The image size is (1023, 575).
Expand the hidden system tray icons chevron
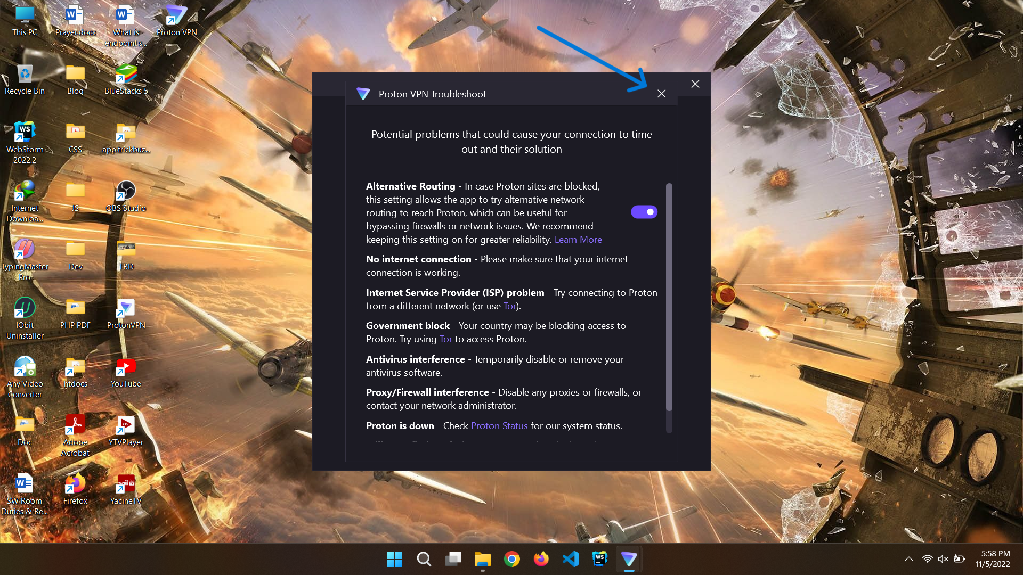pyautogui.click(x=909, y=559)
